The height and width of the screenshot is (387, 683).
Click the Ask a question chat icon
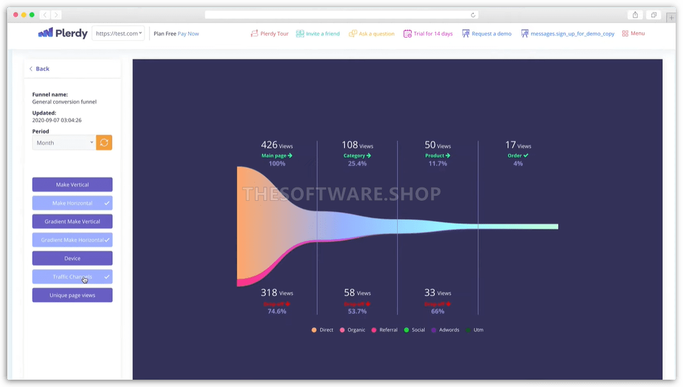coord(352,33)
